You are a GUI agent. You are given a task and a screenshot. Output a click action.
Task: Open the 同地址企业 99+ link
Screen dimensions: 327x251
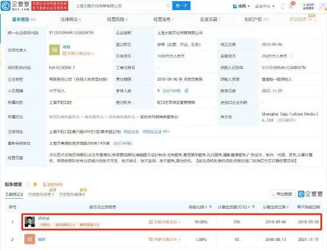tap(156, 132)
